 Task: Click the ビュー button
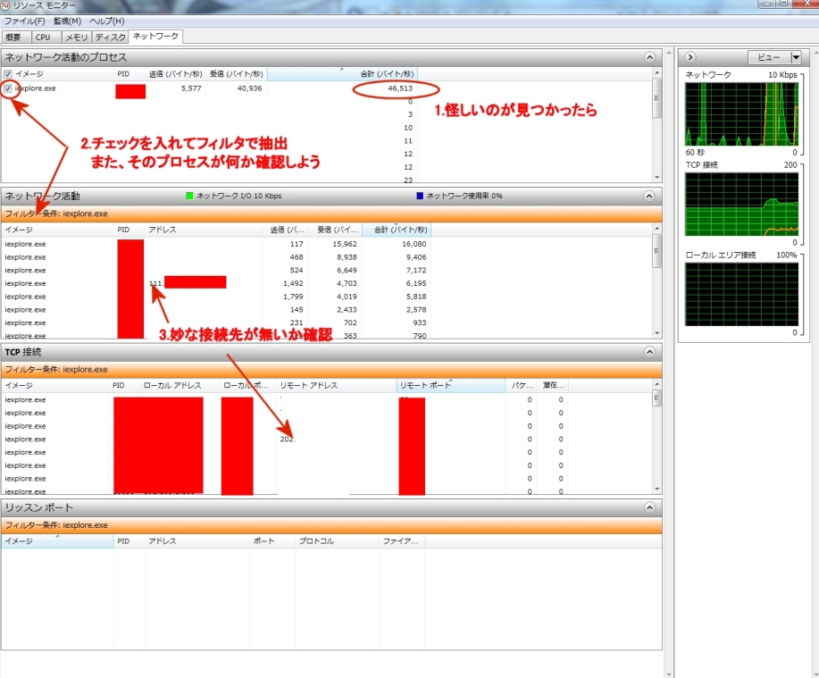pos(768,57)
